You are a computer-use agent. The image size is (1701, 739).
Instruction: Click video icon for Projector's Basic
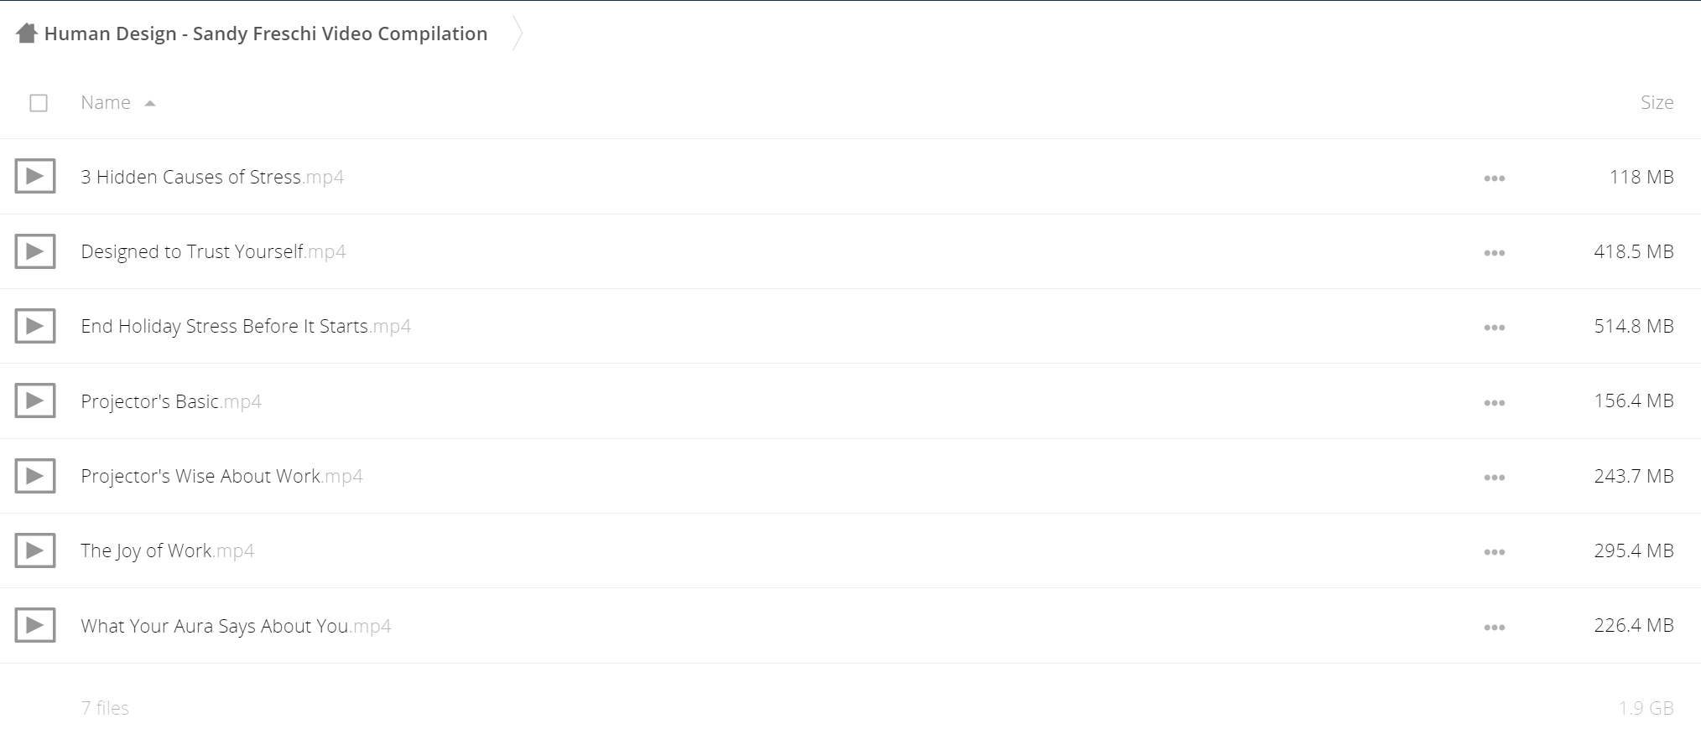35,401
